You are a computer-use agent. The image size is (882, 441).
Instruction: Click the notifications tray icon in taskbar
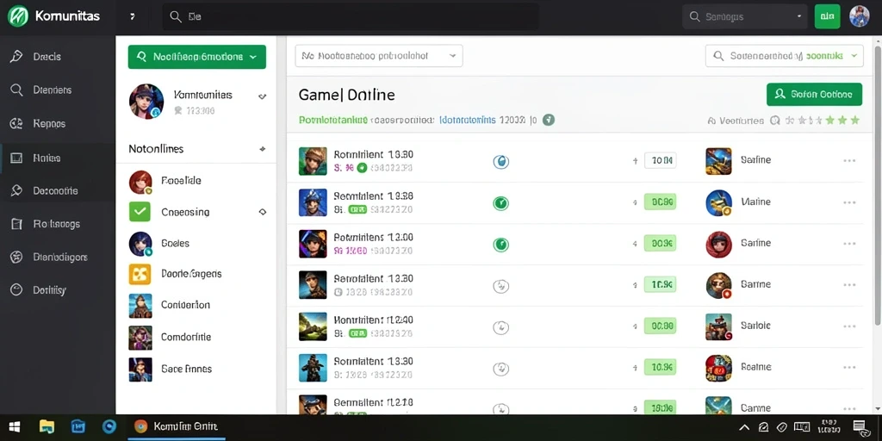pos(860,427)
